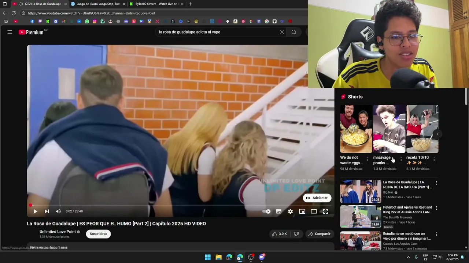Click the Compartir share button
The height and width of the screenshot is (263, 469).
pos(320,234)
